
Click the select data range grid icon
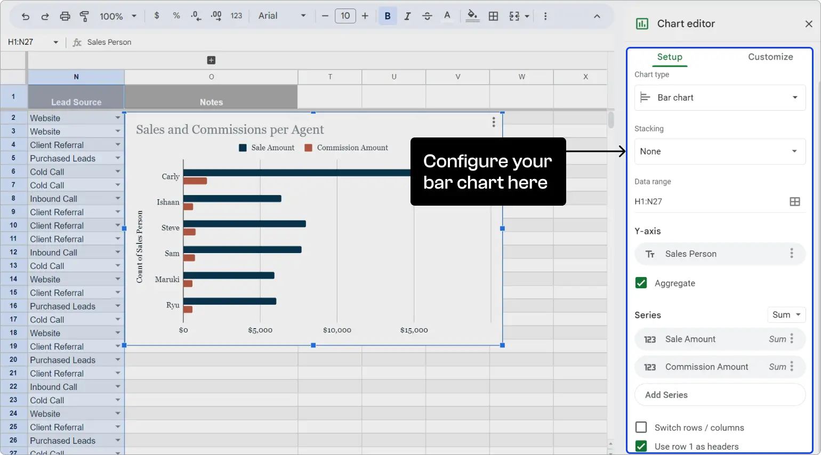tap(795, 201)
